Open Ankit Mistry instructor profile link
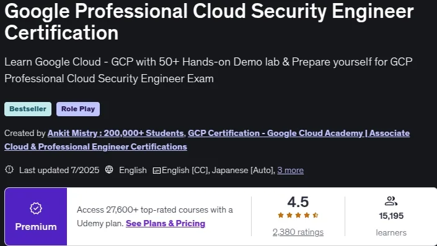The width and height of the screenshot is (437, 246). point(115,133)
